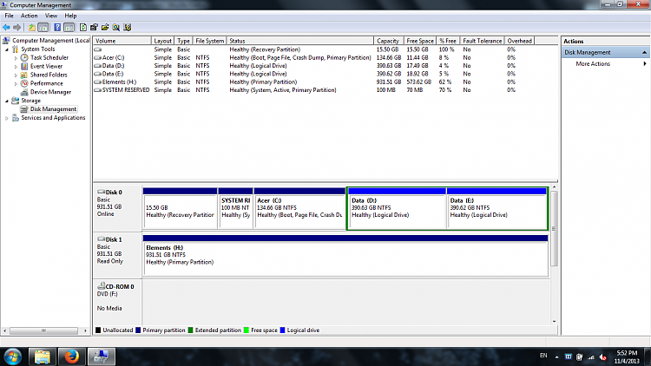This screenshot has height=366, width=651.
Task: Expand the Shared Folders tree node
Action: tap(16, 75)
